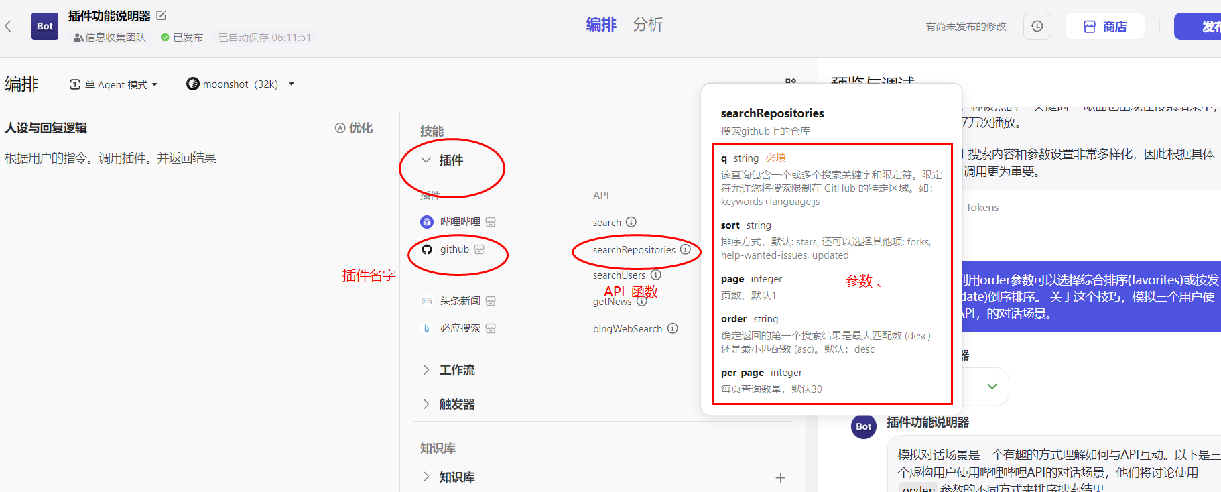Click the 必应搜索 Bing icon
1221x492 pixels.
(427, 328)
